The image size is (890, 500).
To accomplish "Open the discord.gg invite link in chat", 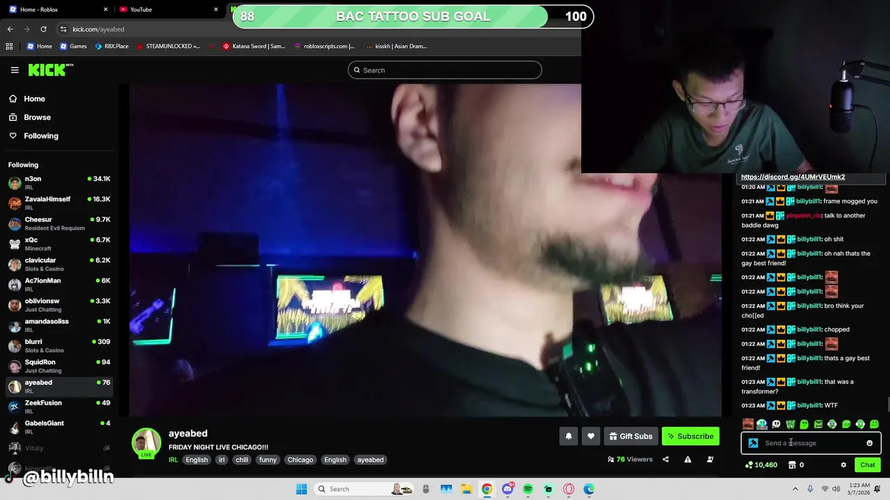I will 793,177.
